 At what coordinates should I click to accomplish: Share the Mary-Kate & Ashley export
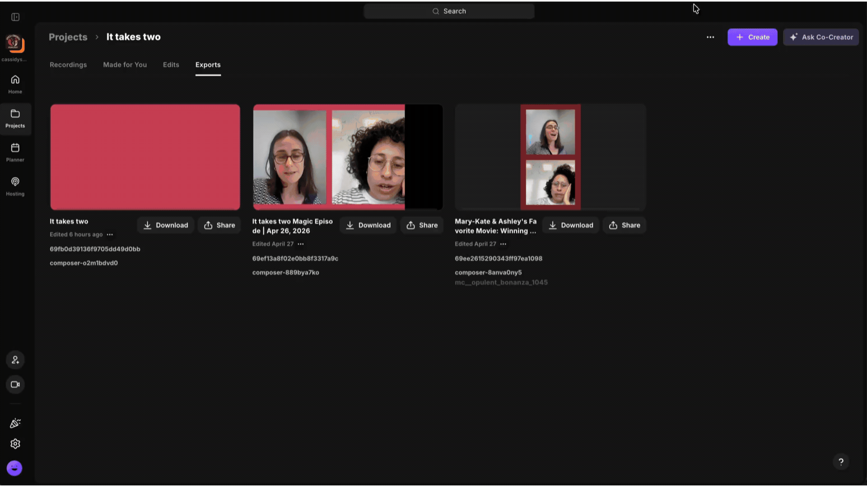point(625,225)
